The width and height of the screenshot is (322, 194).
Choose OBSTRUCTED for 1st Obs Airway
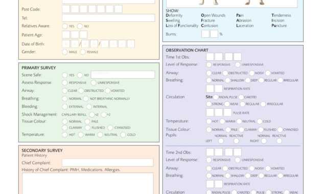click(x=225, y=73)
